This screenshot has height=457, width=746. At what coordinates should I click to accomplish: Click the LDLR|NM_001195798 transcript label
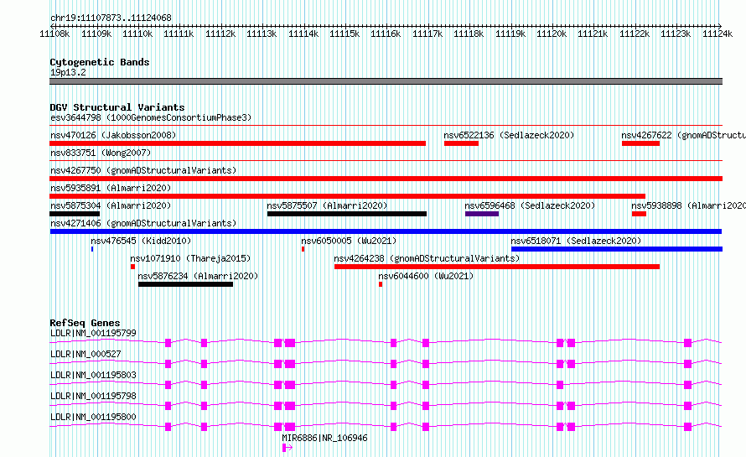pyautogui.click(x=93, y=396)
